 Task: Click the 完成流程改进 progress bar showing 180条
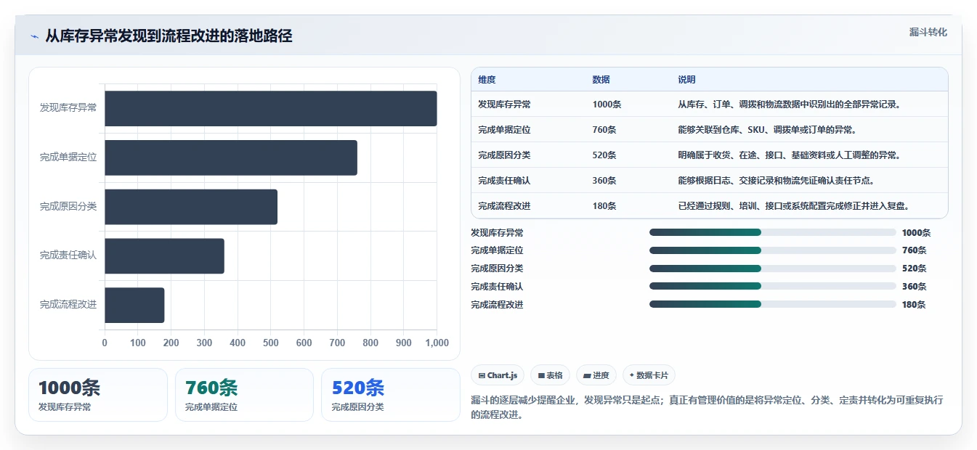(x=773, y=305)
